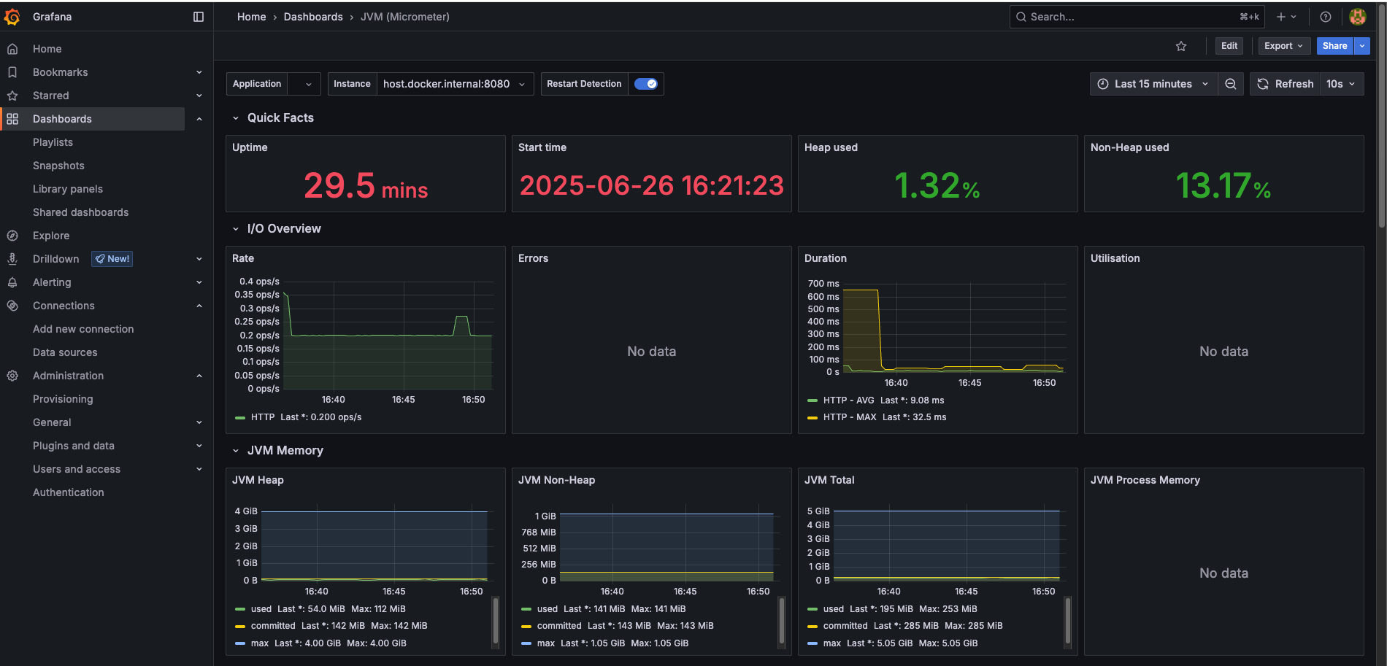Zoom out time range magnifier icon

pos(1231,84)
